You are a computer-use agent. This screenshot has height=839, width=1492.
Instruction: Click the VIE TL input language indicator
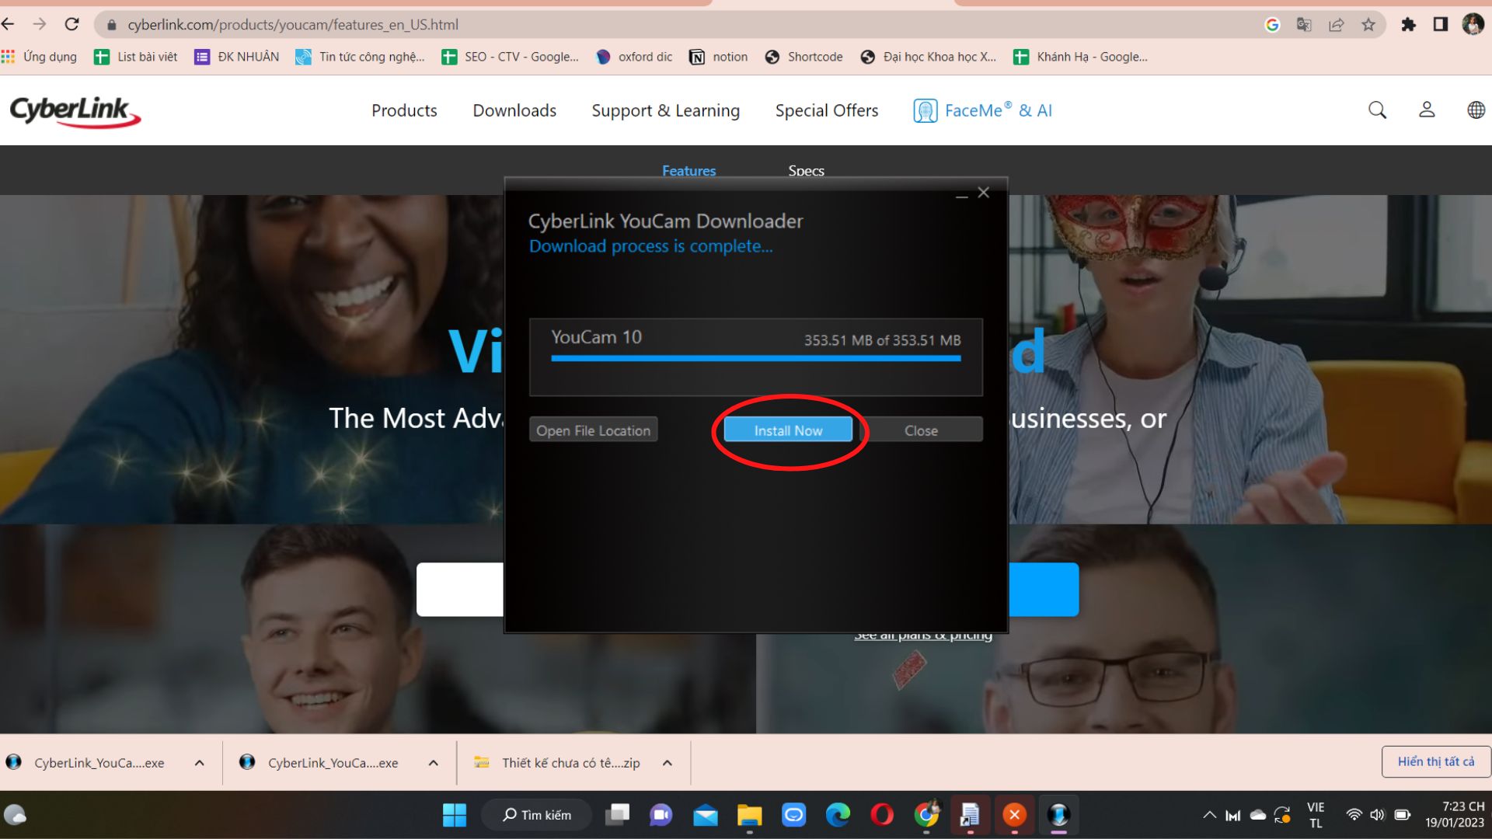[x=1316, y=815]
